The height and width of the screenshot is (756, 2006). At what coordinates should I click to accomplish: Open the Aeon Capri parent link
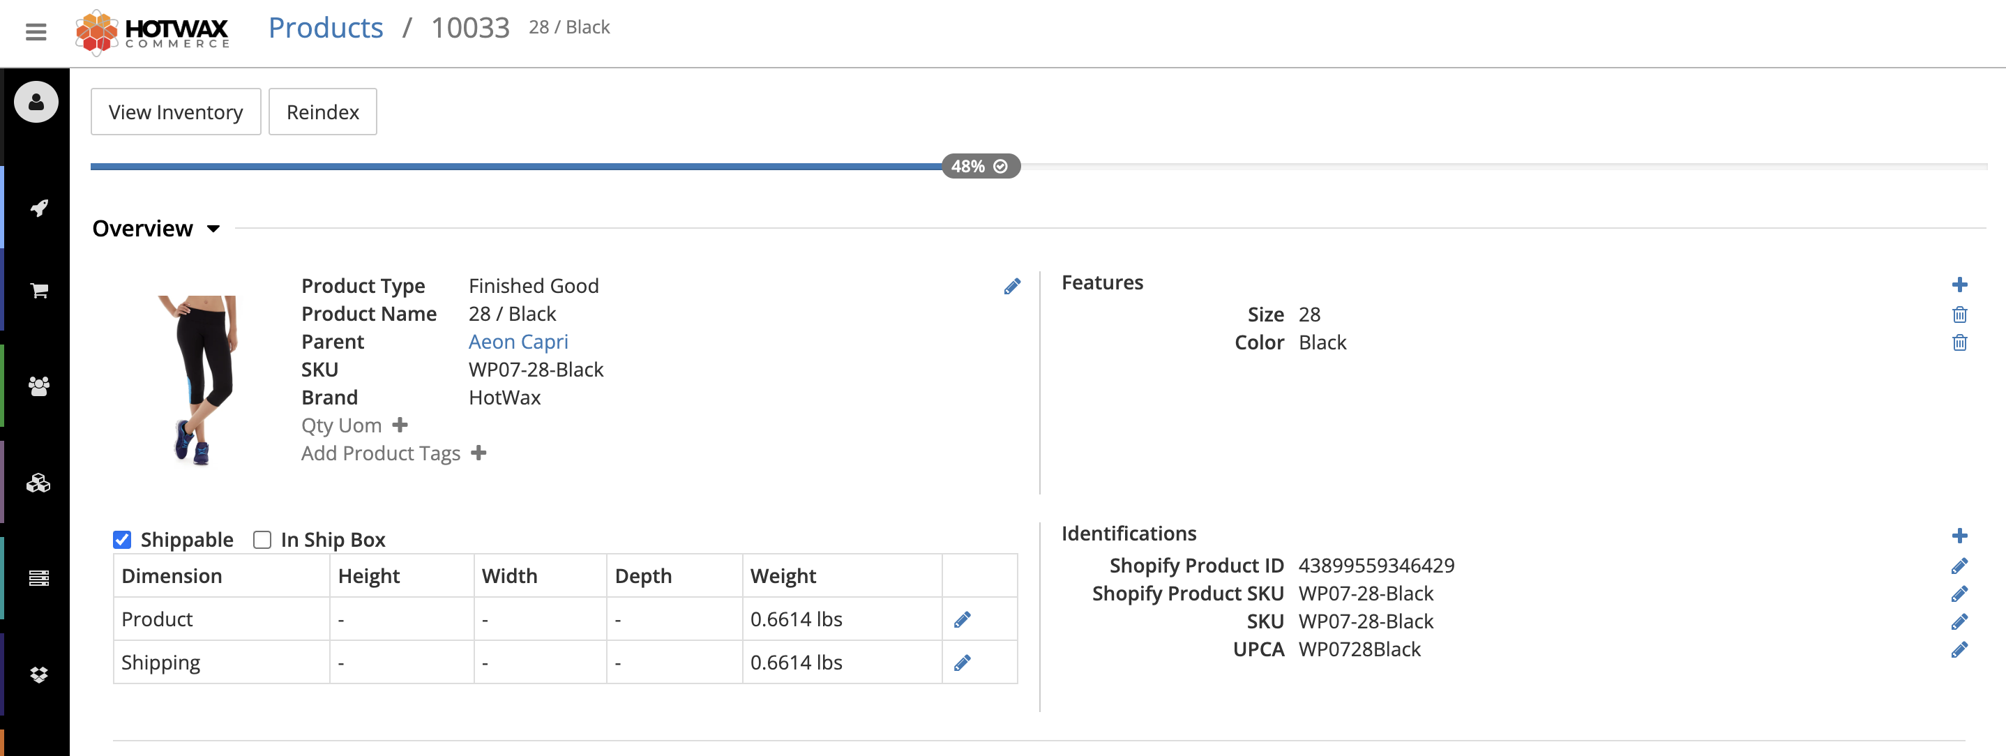click(x=518, y=342)
